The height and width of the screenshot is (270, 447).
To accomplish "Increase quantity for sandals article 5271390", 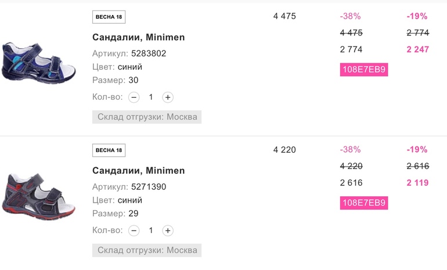I will 168,231.
